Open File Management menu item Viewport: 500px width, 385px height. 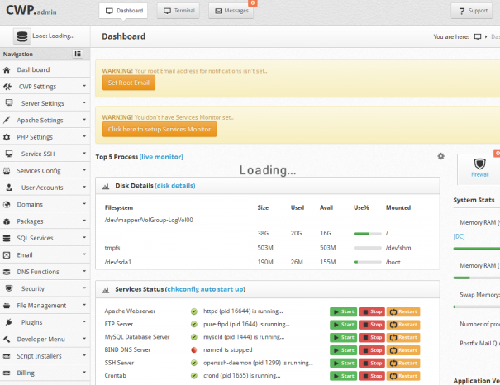(45, 306)
